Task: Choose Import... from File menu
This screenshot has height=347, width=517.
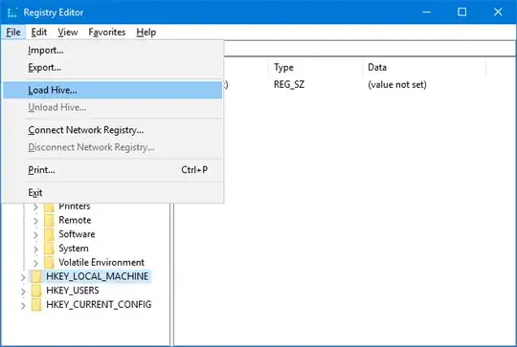Action: 112,51
